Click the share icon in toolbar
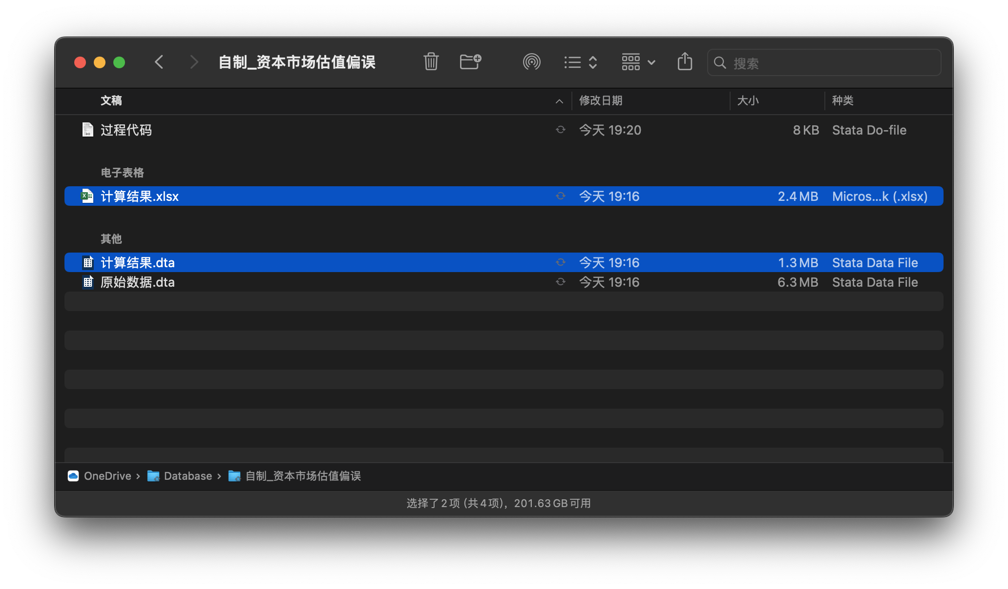The image size is (1008, 589). 685,62
